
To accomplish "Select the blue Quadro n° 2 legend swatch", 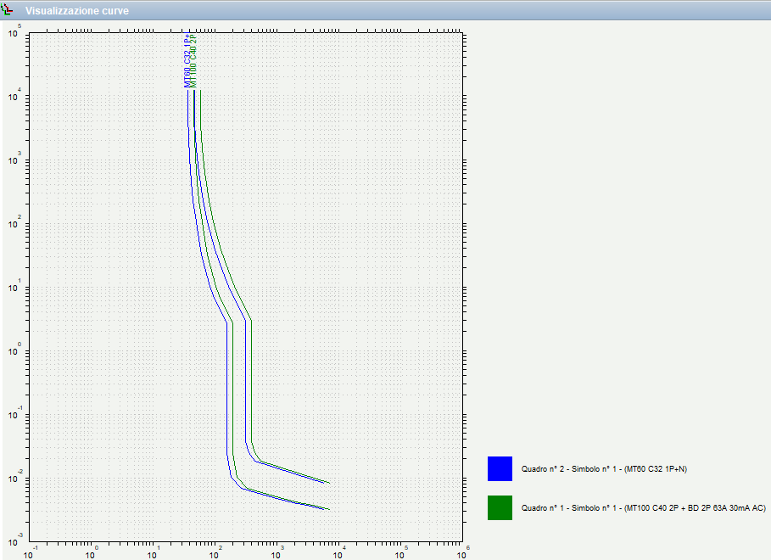I will 500,468.
